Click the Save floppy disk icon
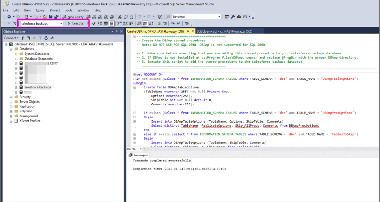The image size is (380, 202). pyautogui.click(x=50, y=17)
